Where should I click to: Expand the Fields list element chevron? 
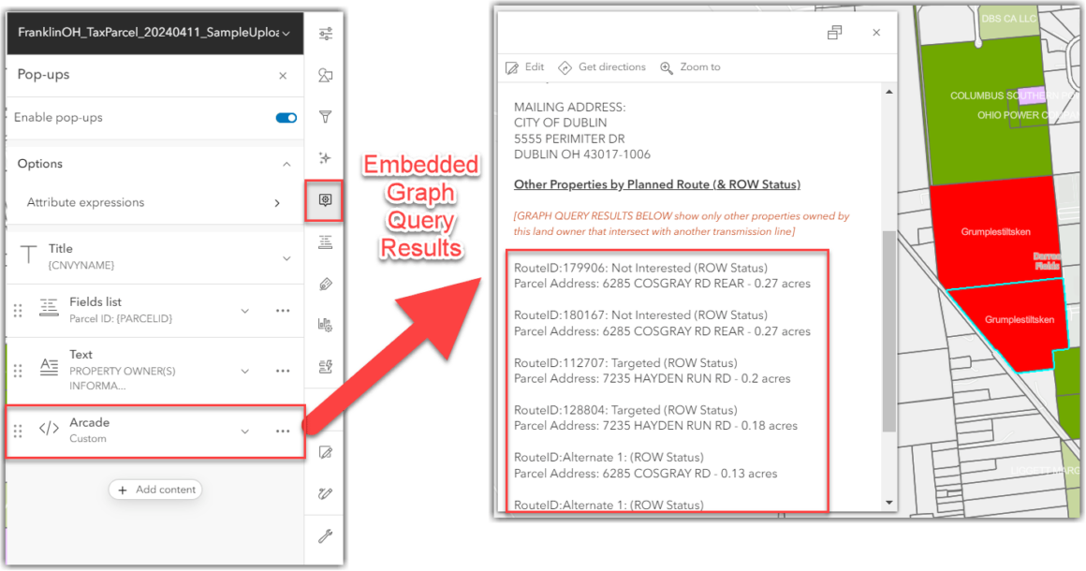coord(244,311)
